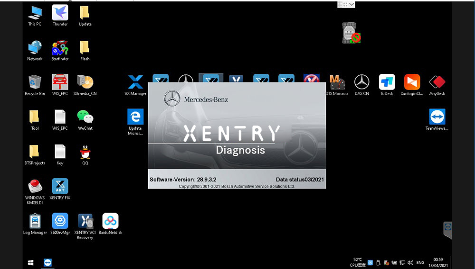
Task: Expand the top toolbar chevron dropdown
Action: [351, 4]
